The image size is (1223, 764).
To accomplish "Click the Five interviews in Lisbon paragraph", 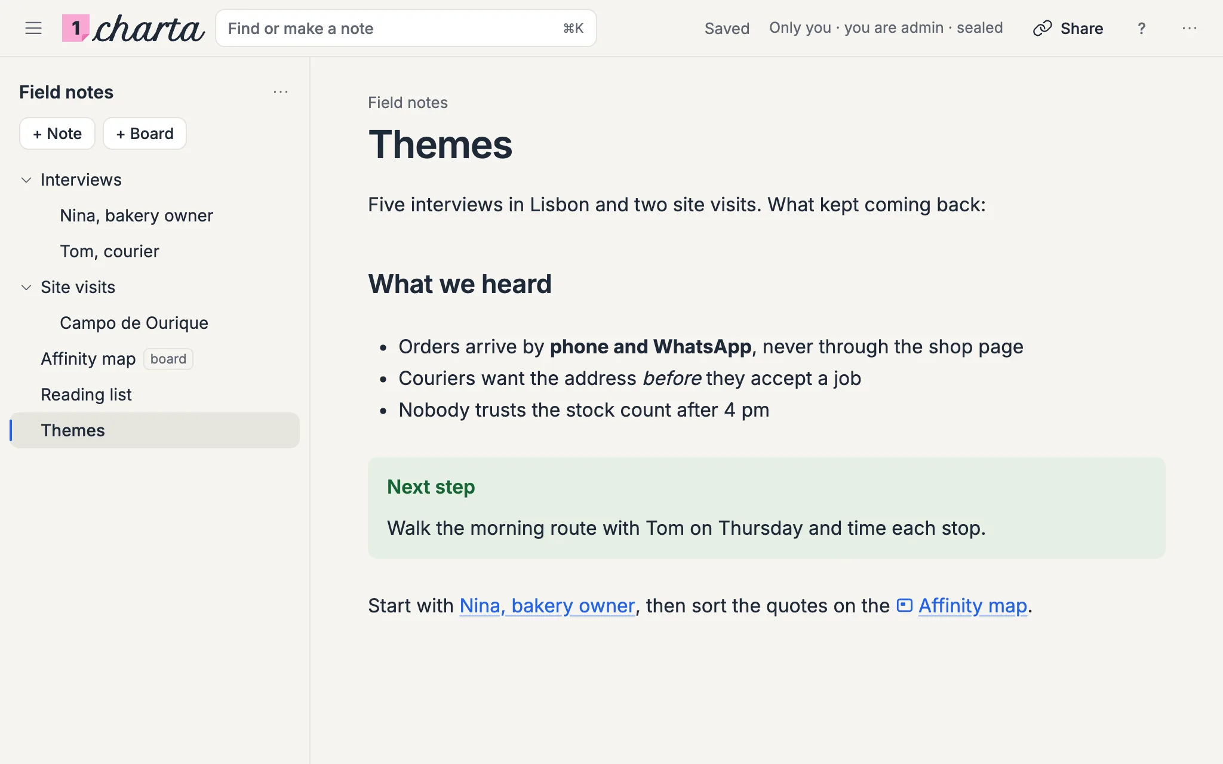I will [x=677, y=205].
